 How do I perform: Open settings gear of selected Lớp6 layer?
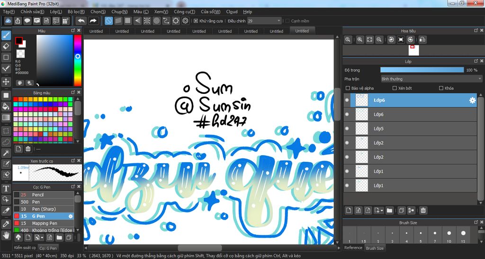[x=472, y=101]
